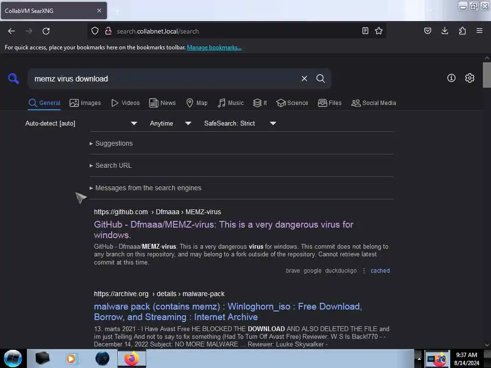Open cached version of GitHub result
This screenshot has width=491, height=368.
click(x=380, y=271)
